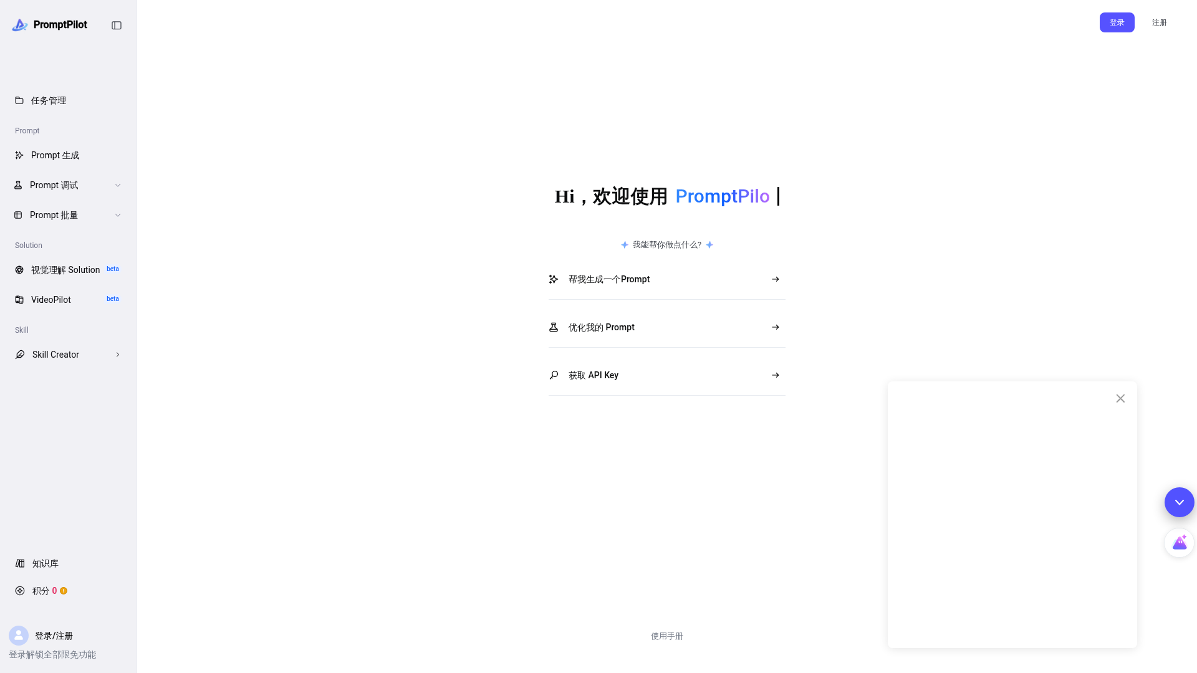Expand the Skill Creator chevron
1197x673 pixels.
point(118,355)
